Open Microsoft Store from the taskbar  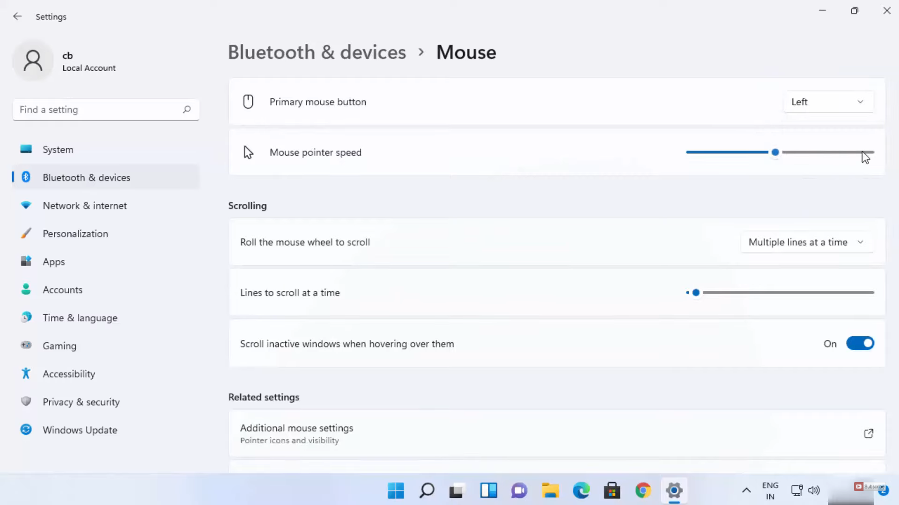[x=612, y=491]
